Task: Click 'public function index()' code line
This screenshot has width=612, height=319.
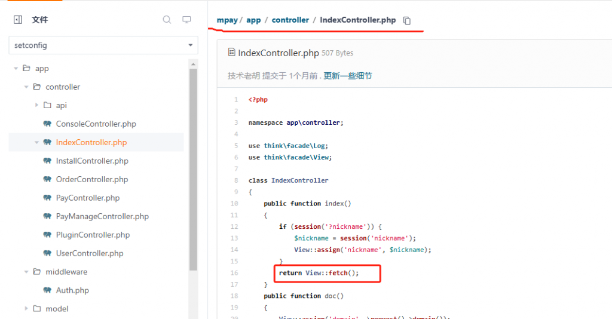Action: 307,203
